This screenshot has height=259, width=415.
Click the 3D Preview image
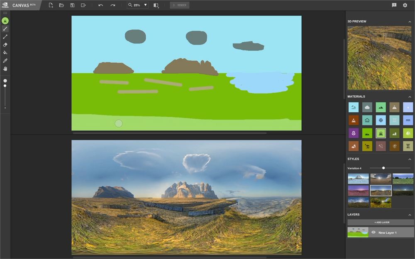380,58
